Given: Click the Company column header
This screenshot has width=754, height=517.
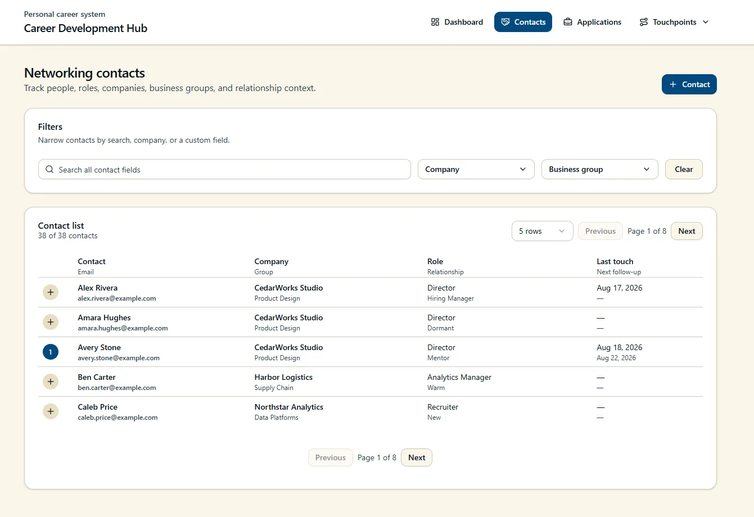Looking at the screenshot, I should point(272,261).
